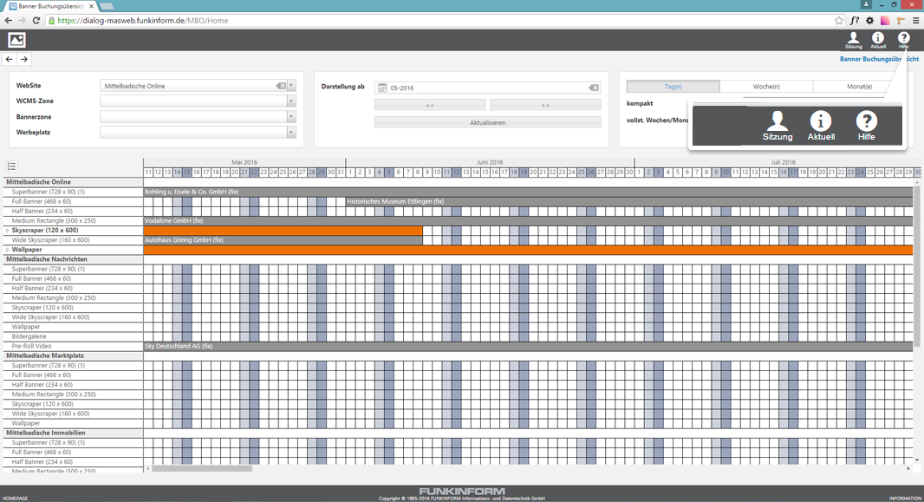Click the Darstellung ab date field showing 05-2016
This screenshot has height=502, width=924.
[488, 88]
